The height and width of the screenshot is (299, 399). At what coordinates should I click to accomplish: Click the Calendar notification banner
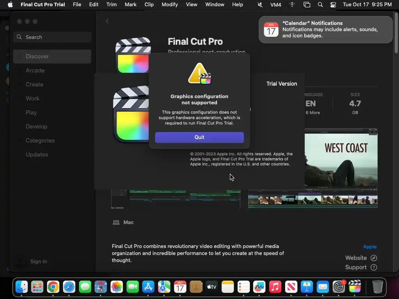coord(325,30)
